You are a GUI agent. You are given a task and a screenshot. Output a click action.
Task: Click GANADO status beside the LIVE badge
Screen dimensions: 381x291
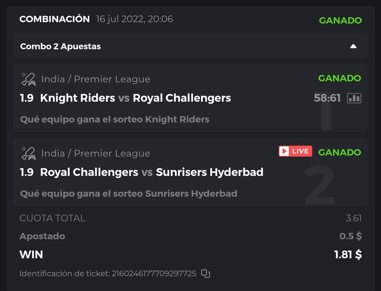(339, 152)
